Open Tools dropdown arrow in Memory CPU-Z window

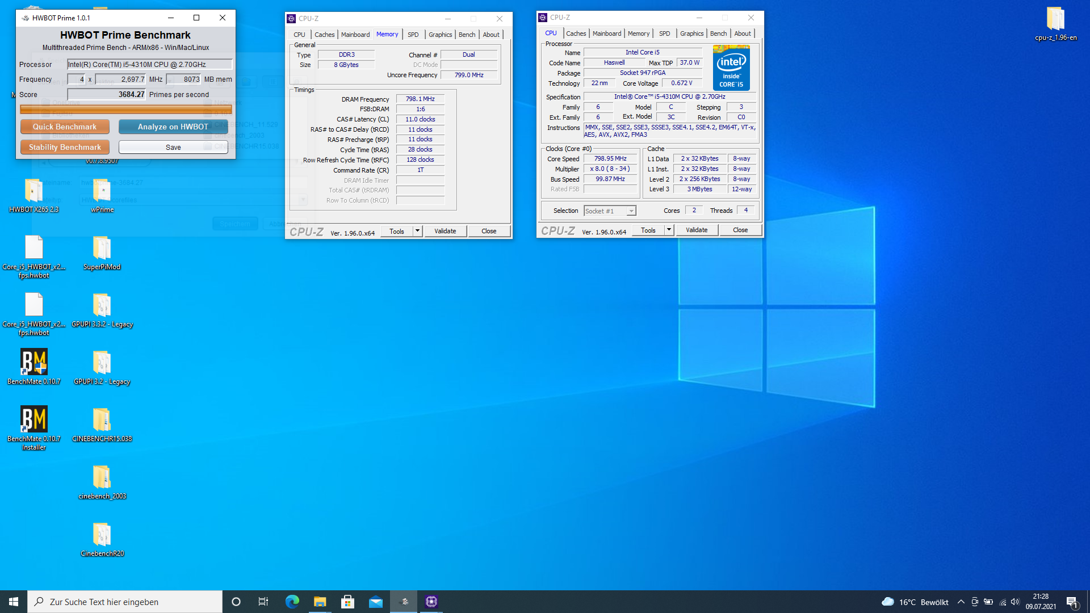(417, 231)
